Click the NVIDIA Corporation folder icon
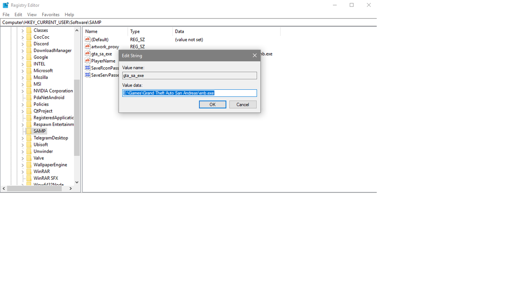The height and width of the screenshot is (287, 511). [x=29, y=91]
